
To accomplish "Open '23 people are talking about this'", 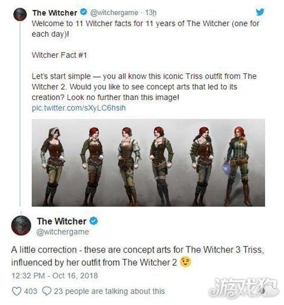I will click(x=109, y=291).
